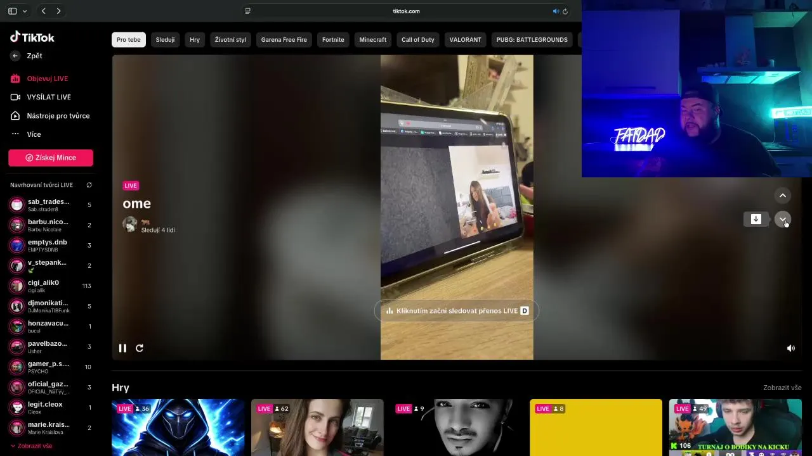
Task: Click the TikTok logo
Action: tap(32, 37)
